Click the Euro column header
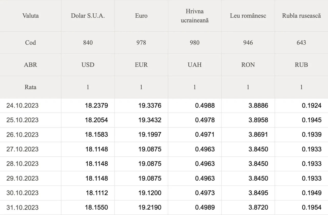Screen dimensions: 328x215 pyautogui.click(x=141, y=16)
